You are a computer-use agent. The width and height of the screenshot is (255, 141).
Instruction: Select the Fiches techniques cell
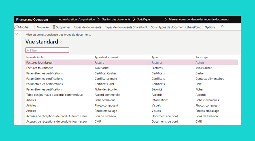[x=207, y=100]
